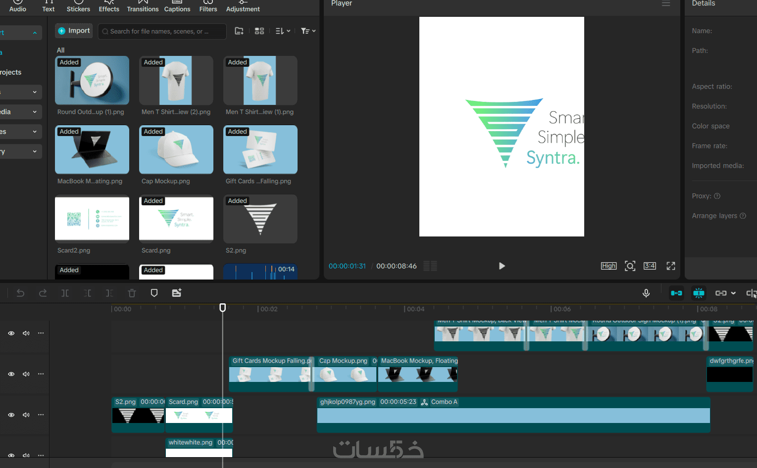The image size is (757, 468).
Task: Select the Cap Mockup.png thumbnail in media
Action: tap(176, 149)
